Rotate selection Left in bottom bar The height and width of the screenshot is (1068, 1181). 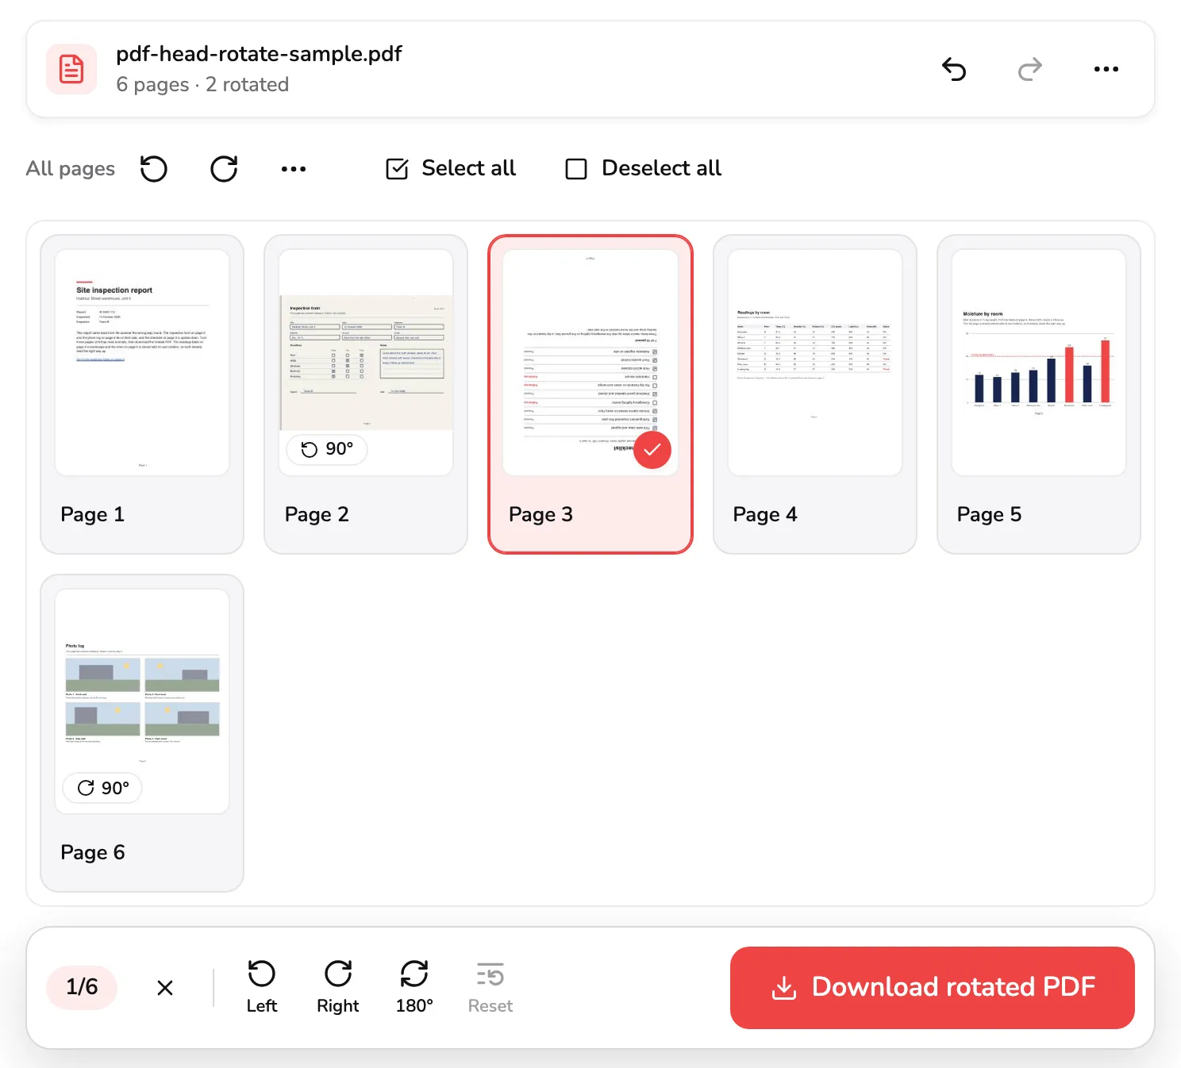262,987
